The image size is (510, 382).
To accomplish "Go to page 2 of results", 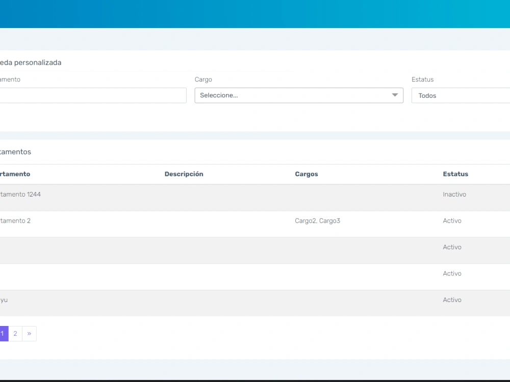I will pyautogui.click(x=15, y=334).
